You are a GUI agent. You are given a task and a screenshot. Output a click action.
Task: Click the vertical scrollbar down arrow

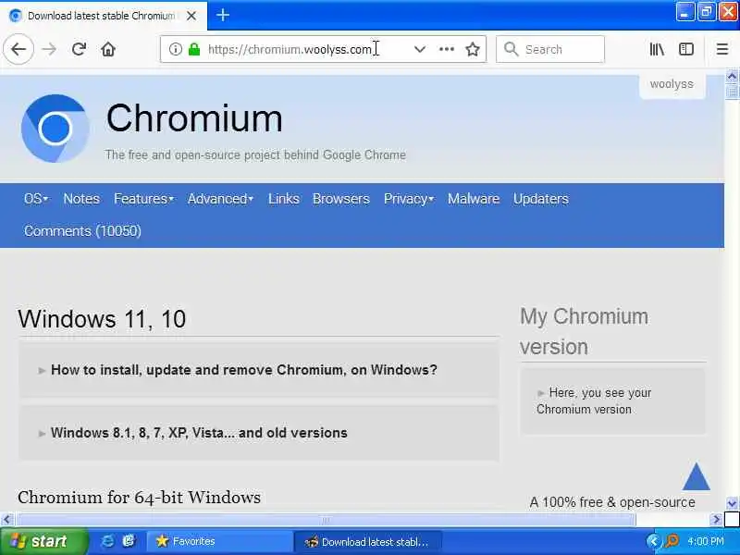(x=732, y=503)
